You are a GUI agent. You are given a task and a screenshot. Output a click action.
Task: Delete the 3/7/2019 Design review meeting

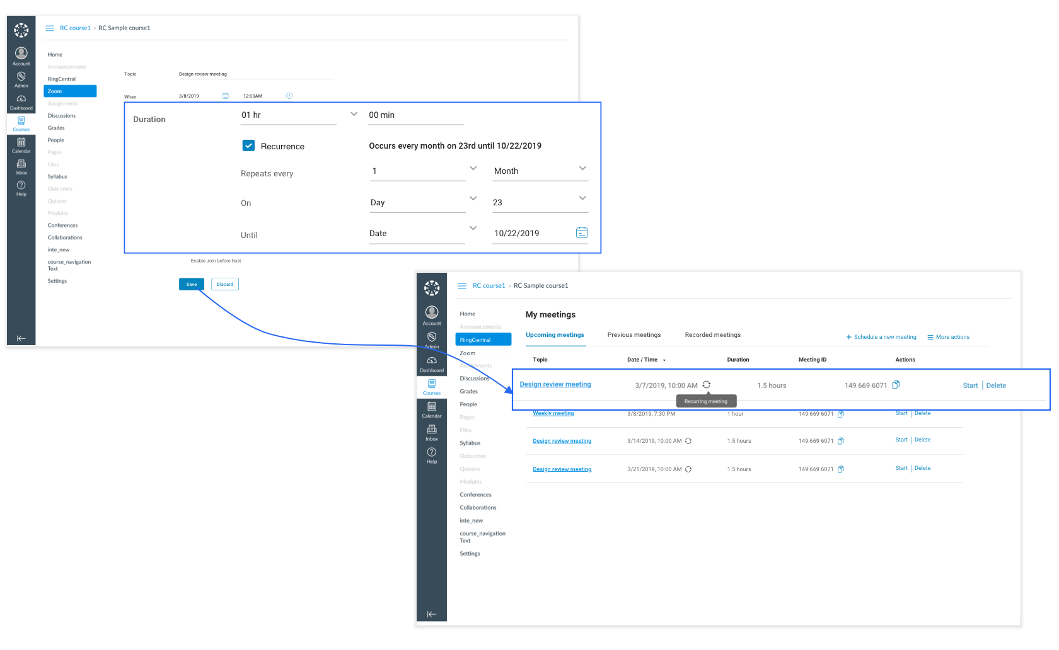[996, 385]
